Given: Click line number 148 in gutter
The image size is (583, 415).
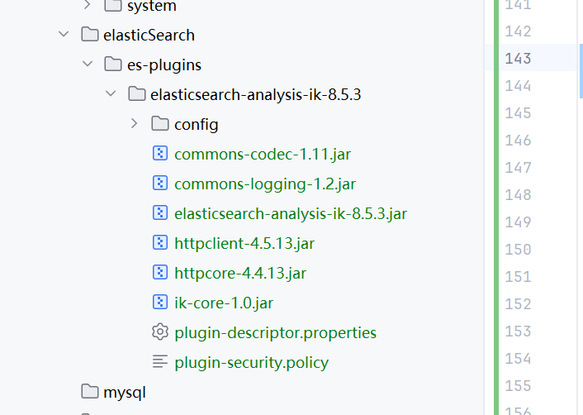Looking at the screenshot, I should pyautogui.click(x=518, y=194).
